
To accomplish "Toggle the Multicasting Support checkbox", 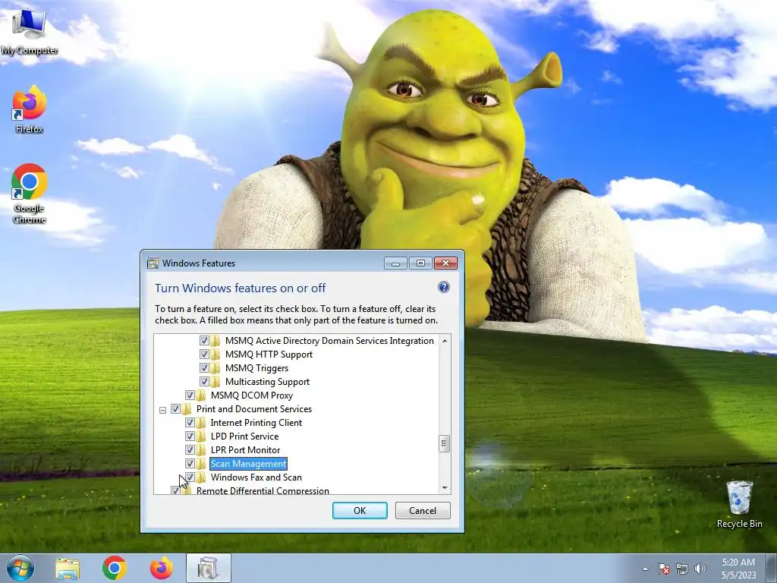I will click(x=204, y=381).
